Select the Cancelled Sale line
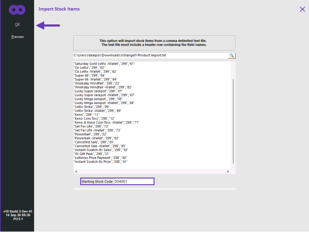309x232 pixels. (x=94, y=142)
